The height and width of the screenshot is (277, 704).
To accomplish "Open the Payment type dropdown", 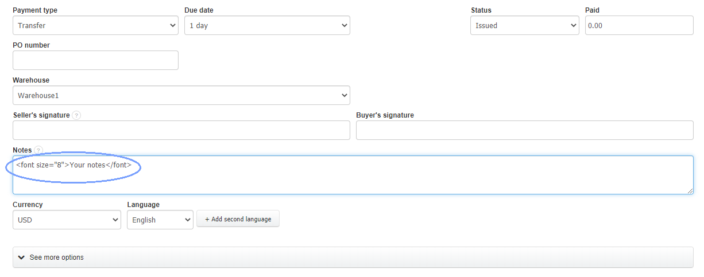I will 95,25.
